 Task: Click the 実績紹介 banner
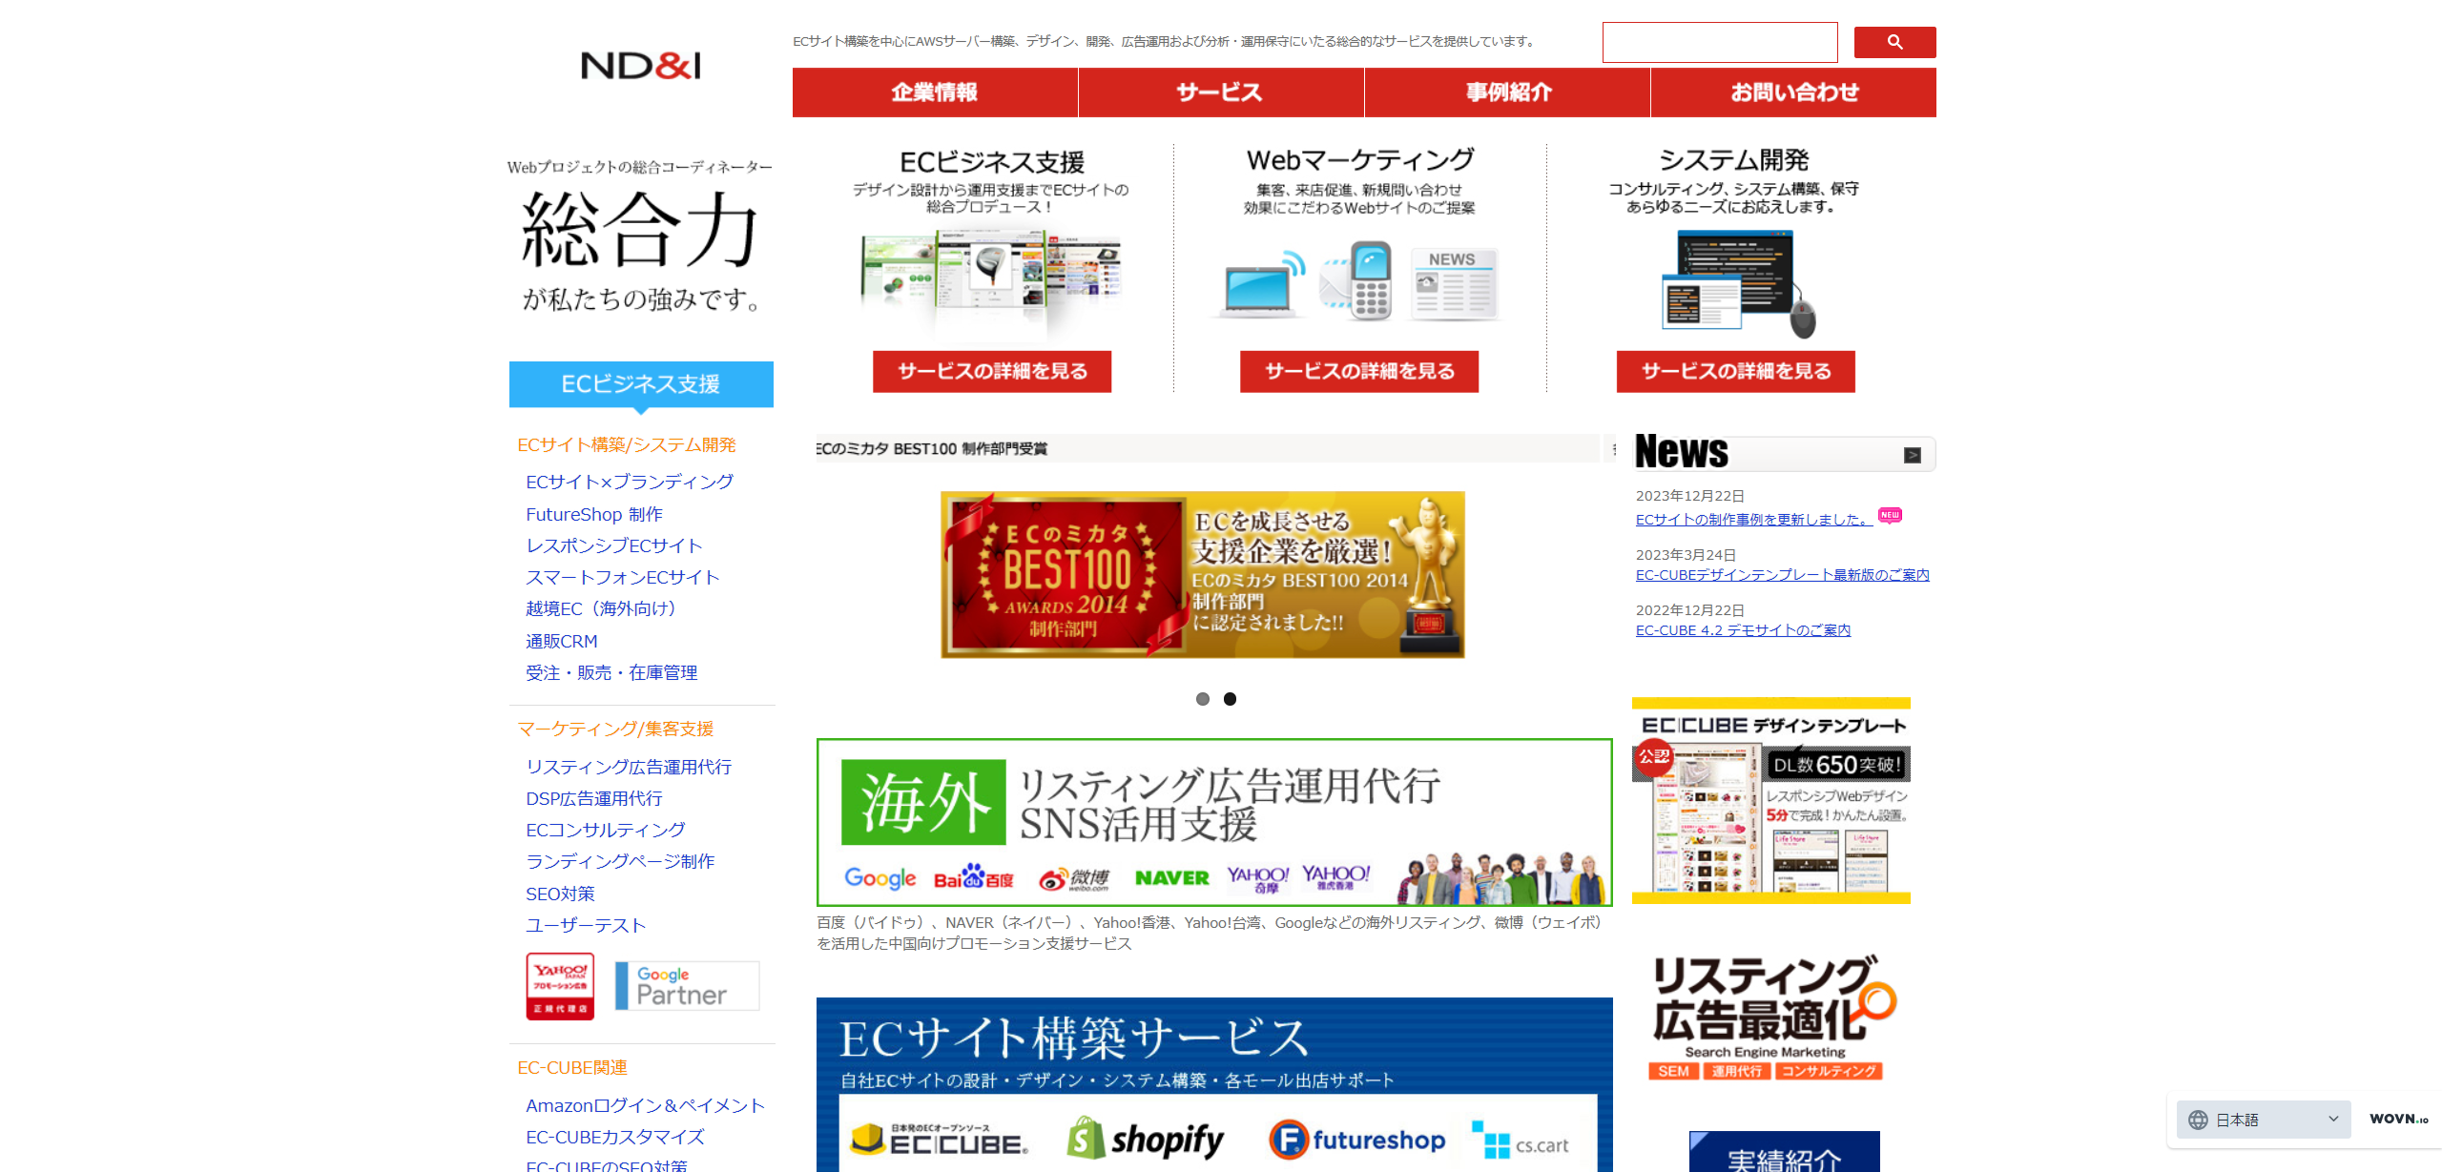[x=1785, y=1152]
